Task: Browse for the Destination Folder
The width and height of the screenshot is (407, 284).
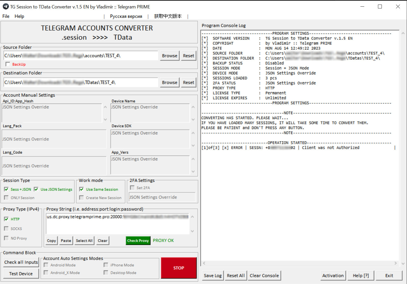Action: [170, 82]
